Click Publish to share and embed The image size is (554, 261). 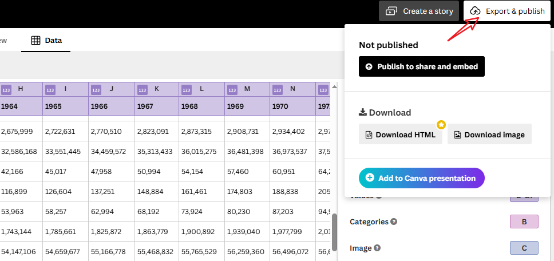click(422, 66)
